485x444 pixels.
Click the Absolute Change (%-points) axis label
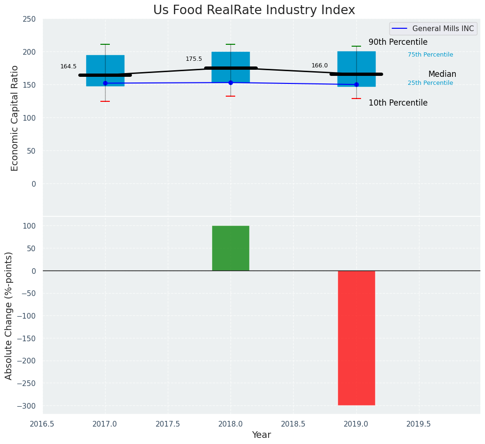point(9,315)
